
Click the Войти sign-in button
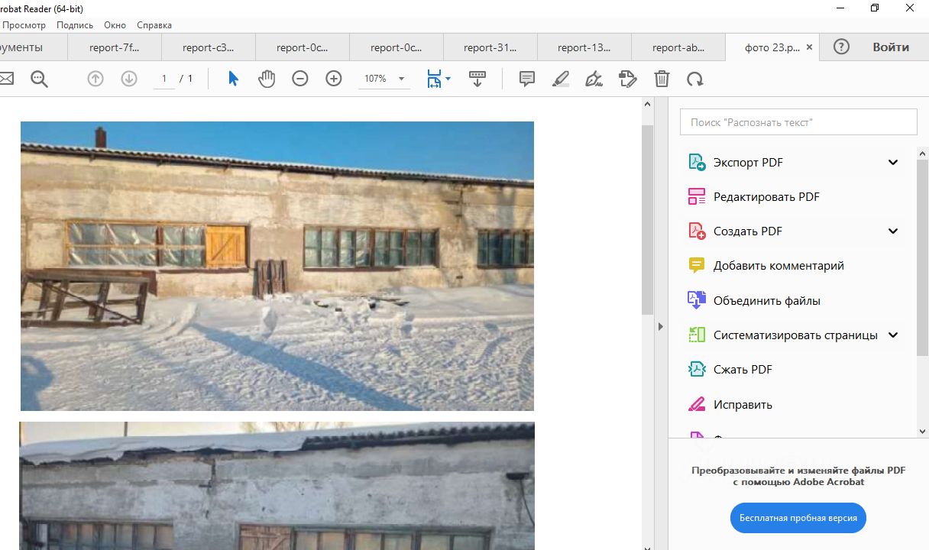click(x=891, y=47)
